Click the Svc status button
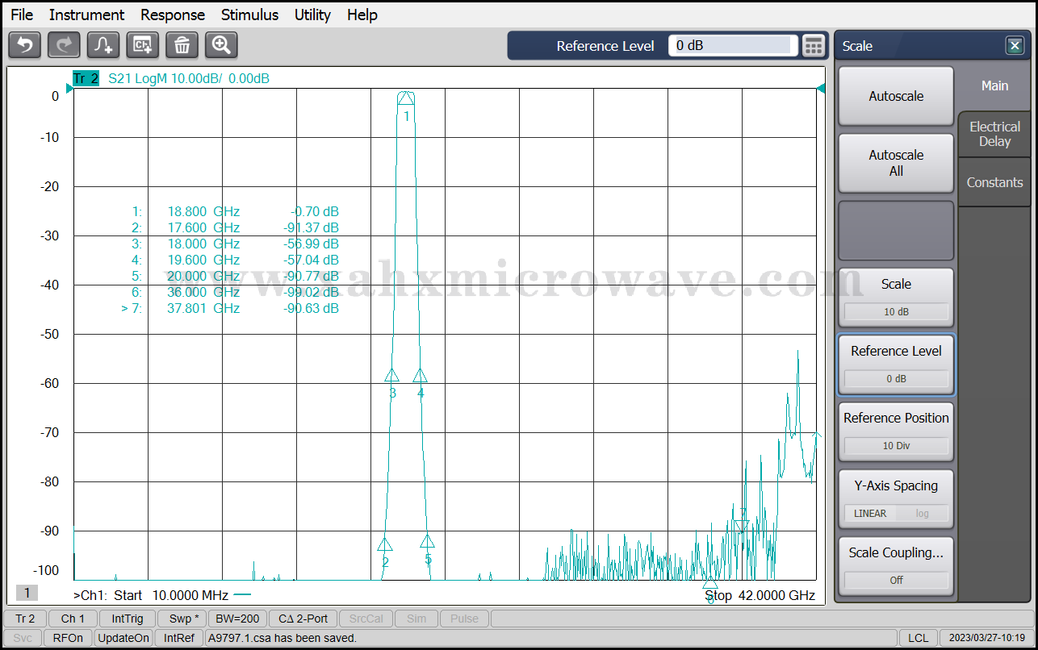1038x650 pixels. tap(23, 638)
